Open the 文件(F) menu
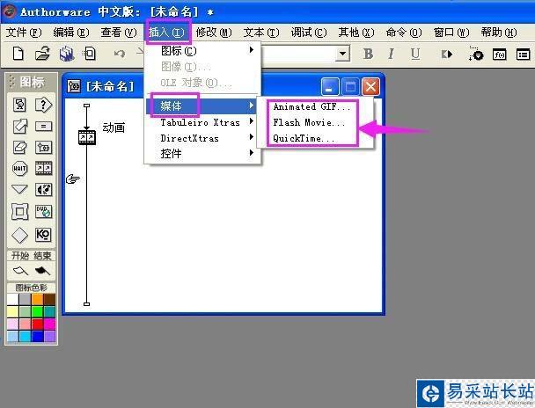The width and height of the screenshot is (535, 408). [x=24, y=33]
